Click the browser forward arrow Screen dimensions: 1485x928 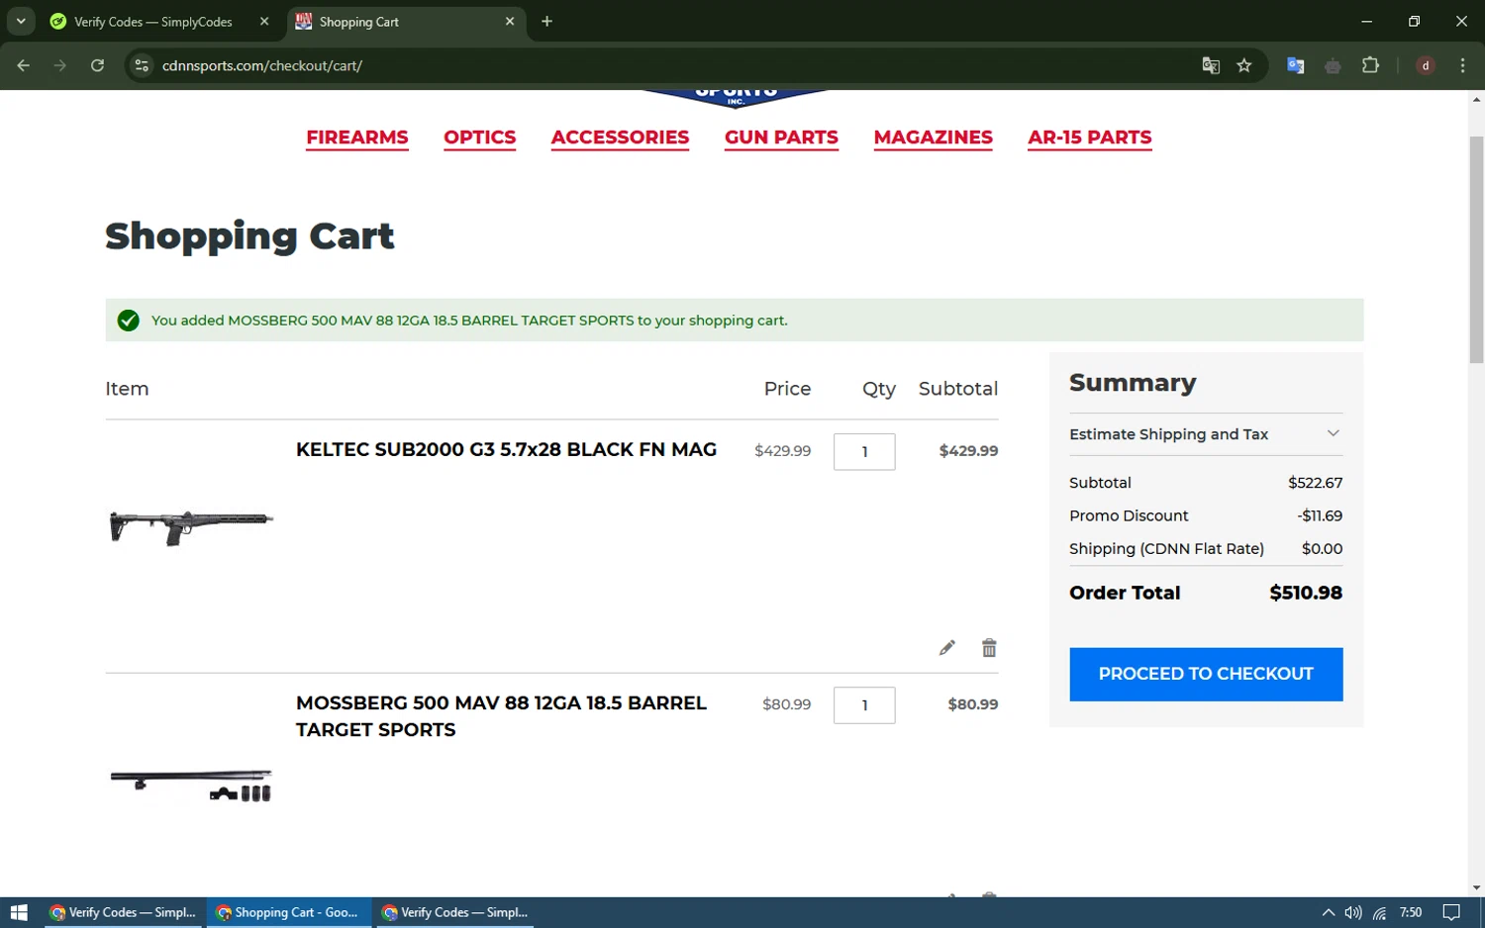pyautogui.click(x=60, y=65)
